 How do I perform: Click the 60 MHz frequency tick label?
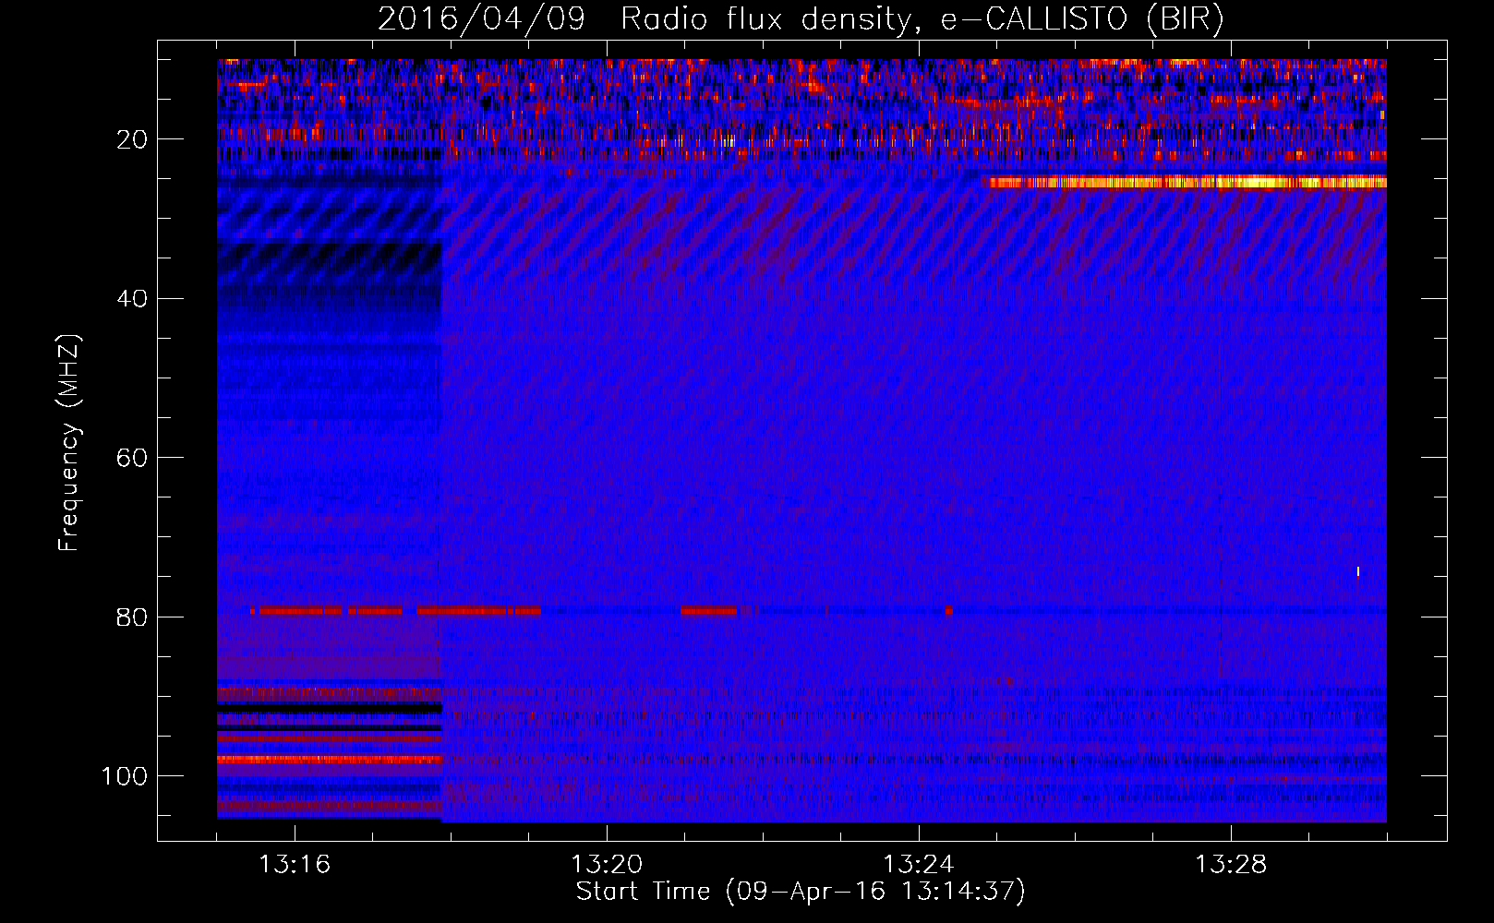[133, 459]
